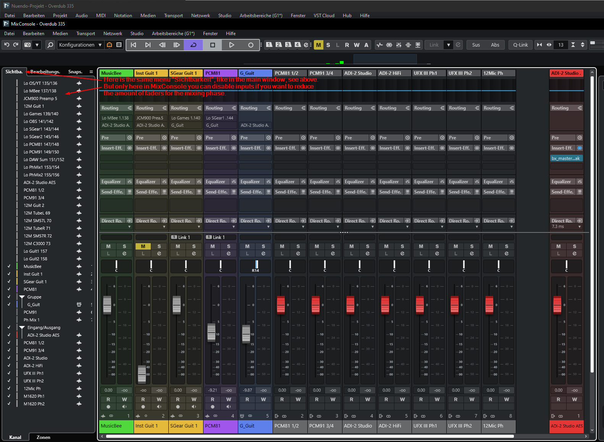The width and height of the screenshot is (604, 442).
Task: Click the red ADI-2 Studio AES output fader
Action: pos(557,305)
